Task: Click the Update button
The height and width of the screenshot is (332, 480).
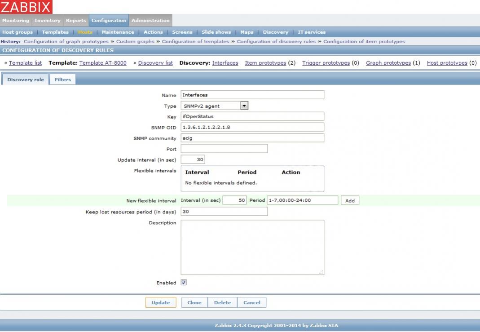Action: pos(161,302)
